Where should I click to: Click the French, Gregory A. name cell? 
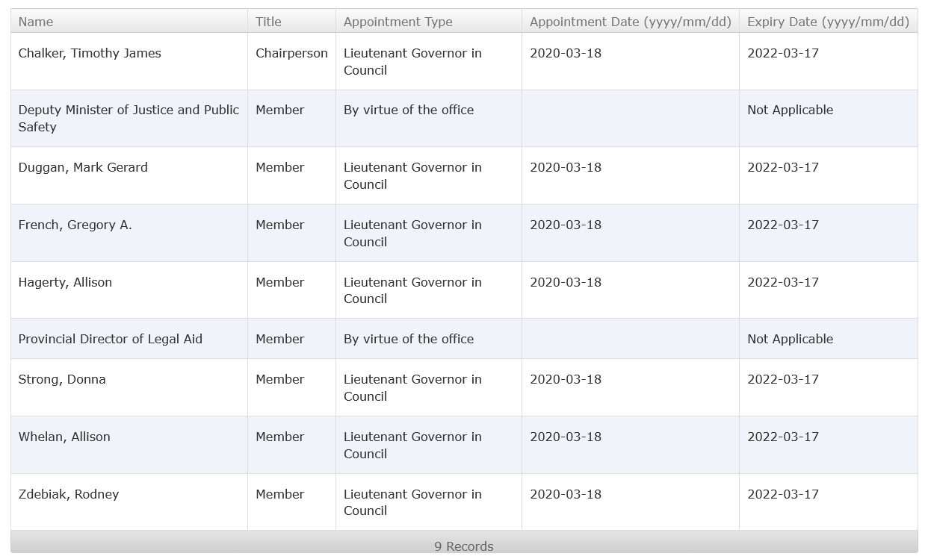point(75,225)
